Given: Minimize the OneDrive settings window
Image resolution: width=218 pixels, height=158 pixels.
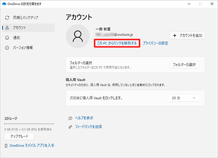Looking at the screenshot, I should (189, 4).
